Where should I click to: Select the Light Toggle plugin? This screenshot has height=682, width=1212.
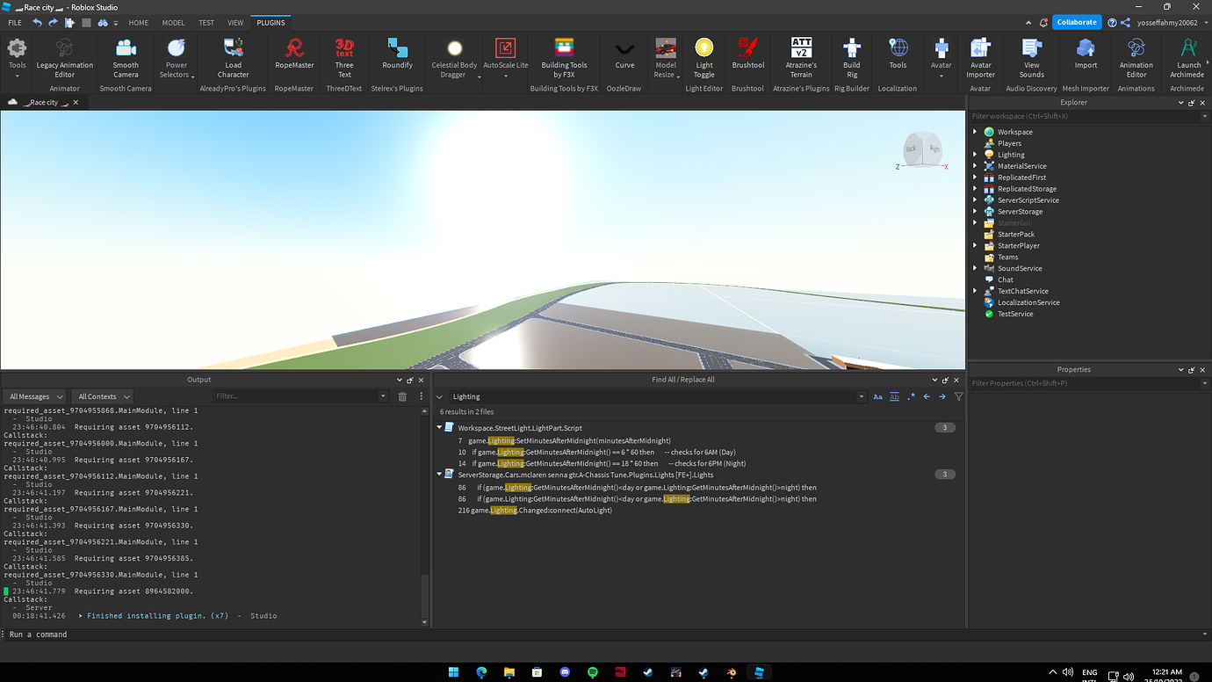click(703, 57)
